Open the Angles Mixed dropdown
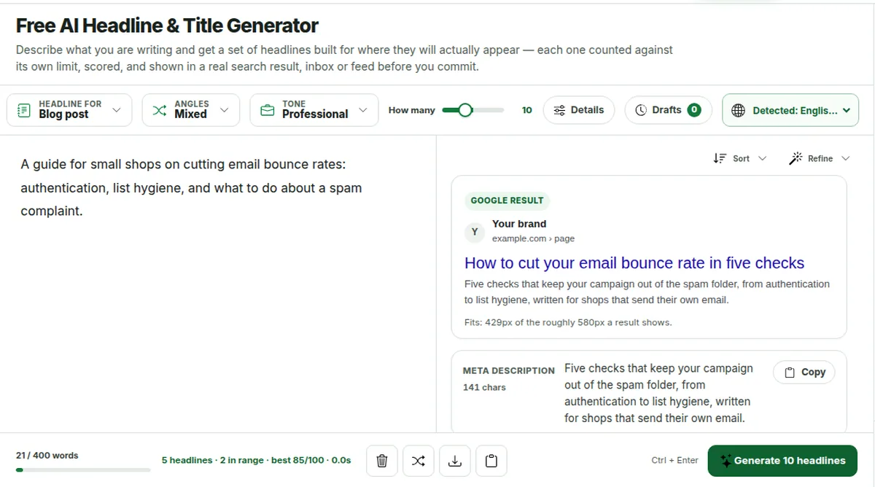 point(190,109)
